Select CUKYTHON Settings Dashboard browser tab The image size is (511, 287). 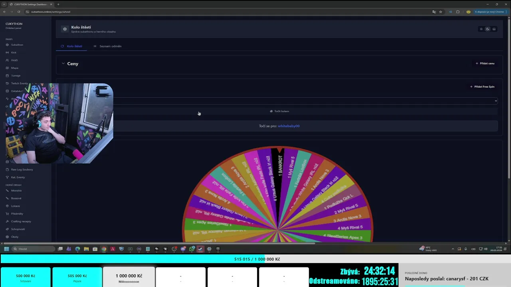[31, 4]
